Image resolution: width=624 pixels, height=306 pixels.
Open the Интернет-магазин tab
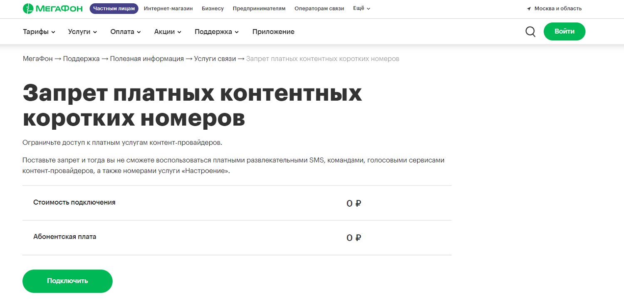[168, 8]
